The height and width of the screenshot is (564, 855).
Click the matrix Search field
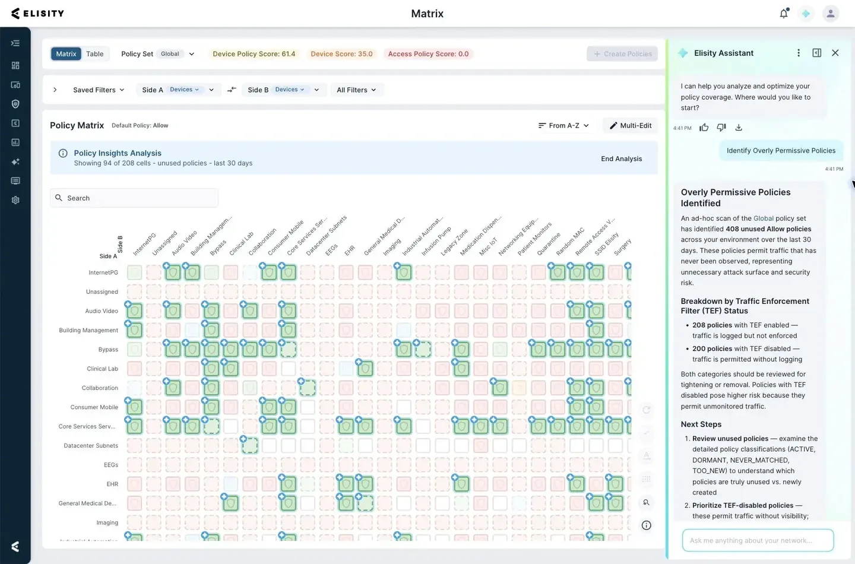pos(134,198)
